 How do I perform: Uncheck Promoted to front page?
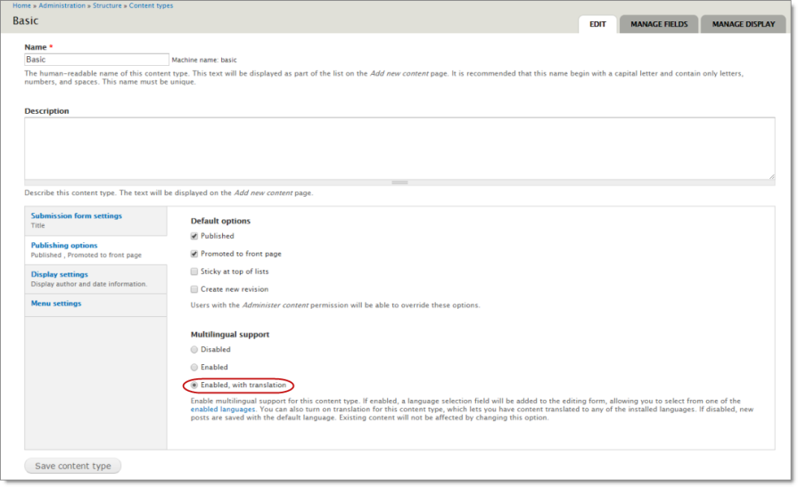click(194, 254)
